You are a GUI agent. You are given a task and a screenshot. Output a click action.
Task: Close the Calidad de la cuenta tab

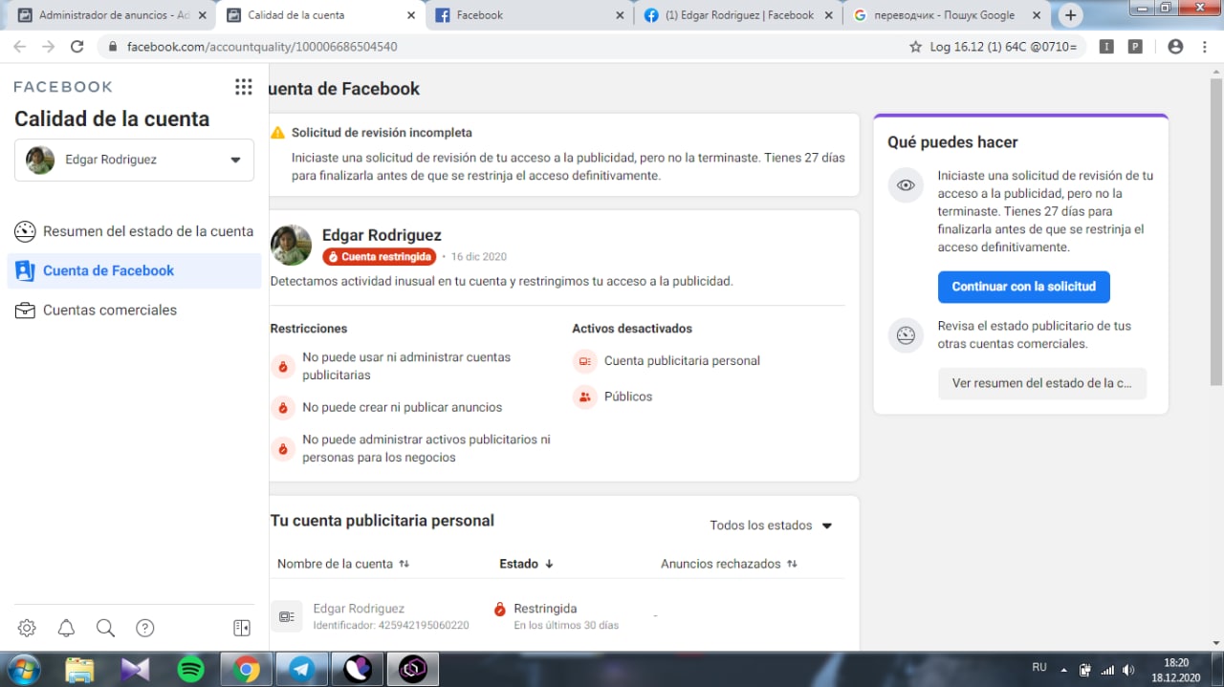coord(410,15)
